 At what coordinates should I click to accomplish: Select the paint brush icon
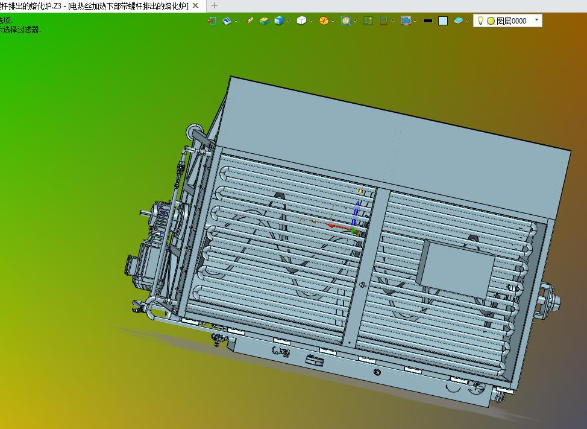[x=250, y=21]
